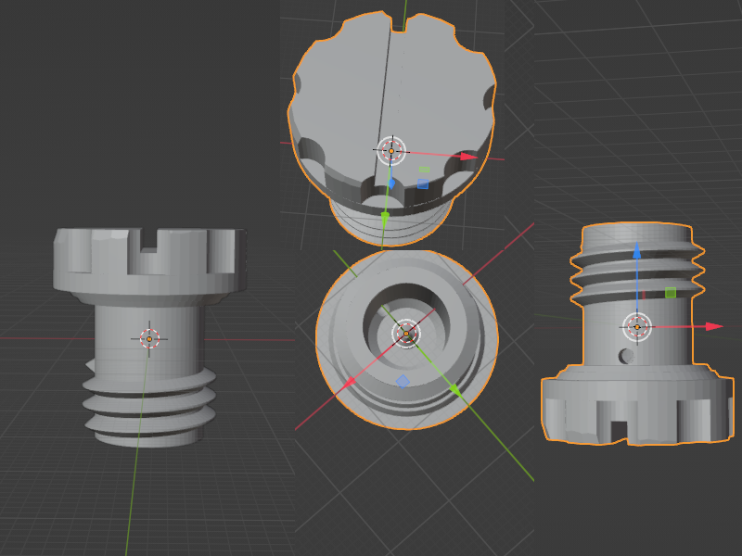
Task: Click blue plane-move square in top-middle view
Action: 423,183
